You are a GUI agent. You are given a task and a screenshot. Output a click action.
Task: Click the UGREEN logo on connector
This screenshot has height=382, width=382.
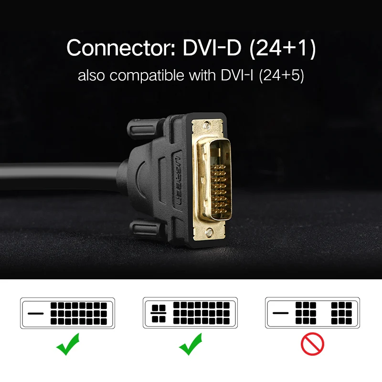pyautogui.click(x=179, y=180)
